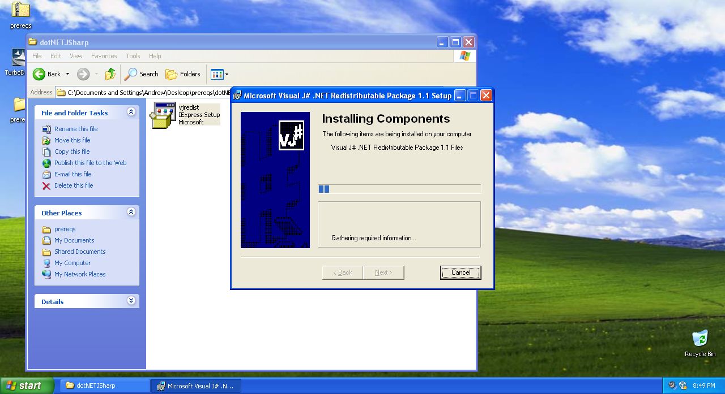Open the View menu
The image size is (725, 394).
[76, 56]
